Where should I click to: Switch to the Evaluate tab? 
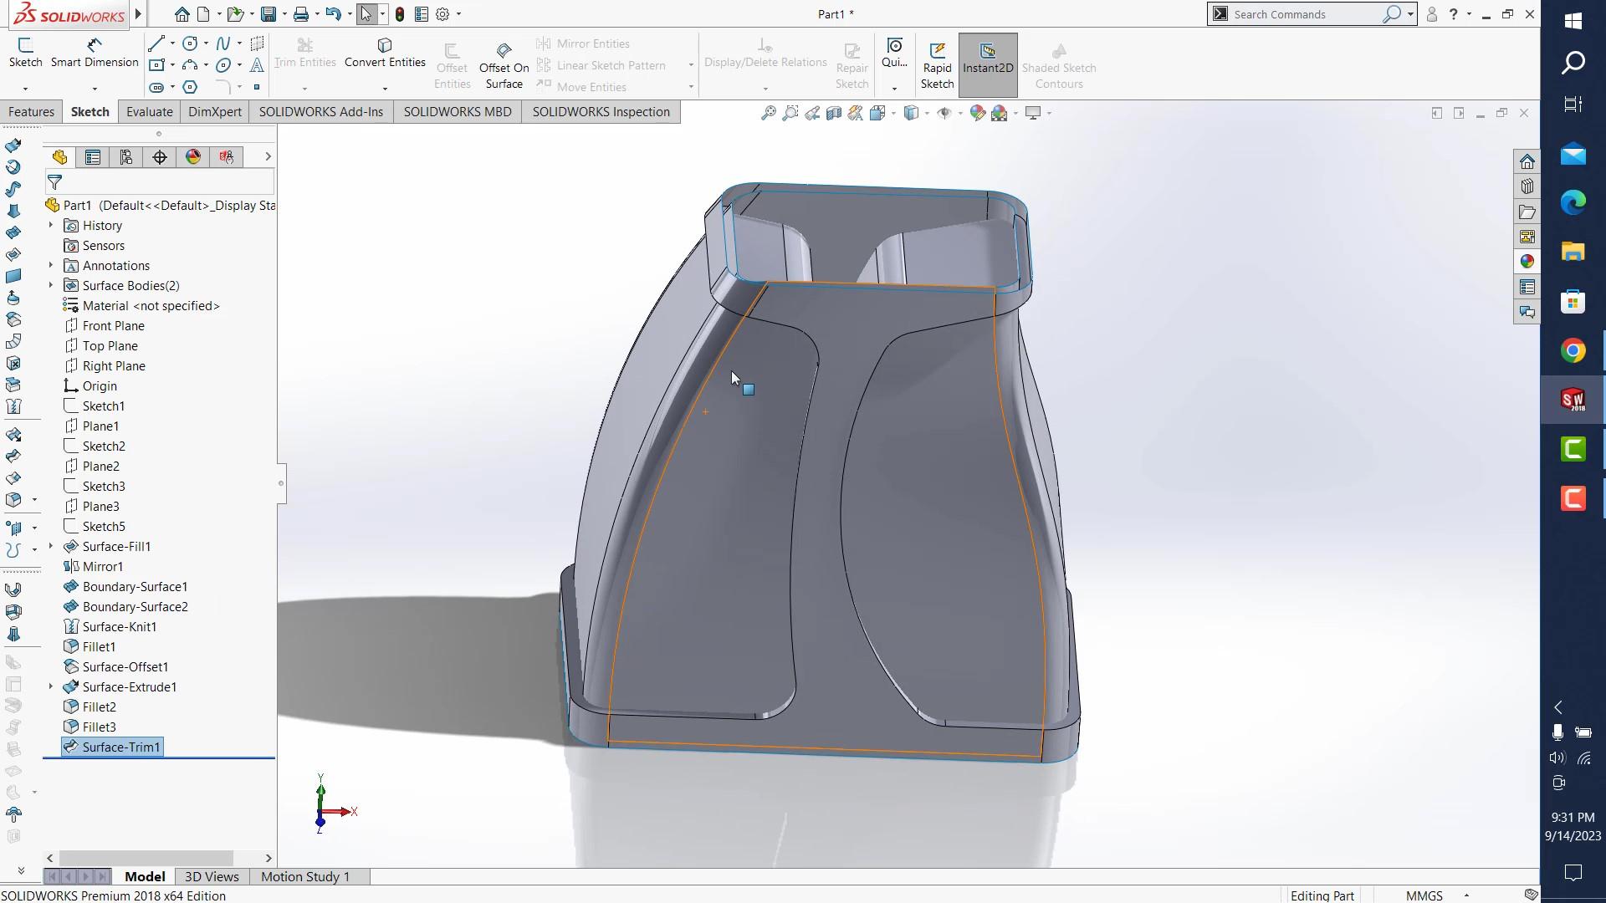(149, 112)
